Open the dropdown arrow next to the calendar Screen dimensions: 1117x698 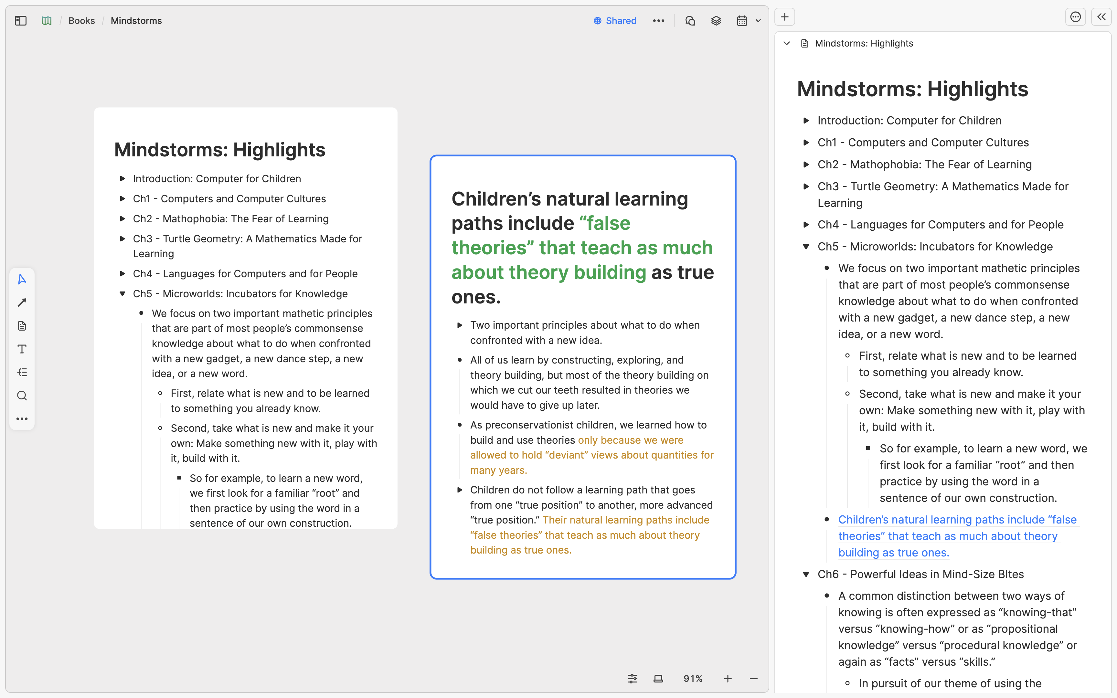click(758, 21)
